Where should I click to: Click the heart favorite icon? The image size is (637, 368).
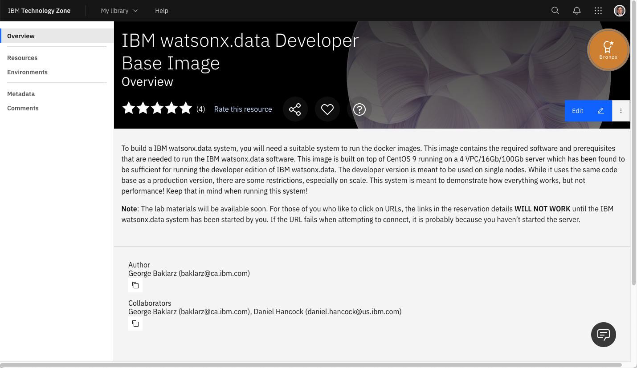click(x=327, y=109)
